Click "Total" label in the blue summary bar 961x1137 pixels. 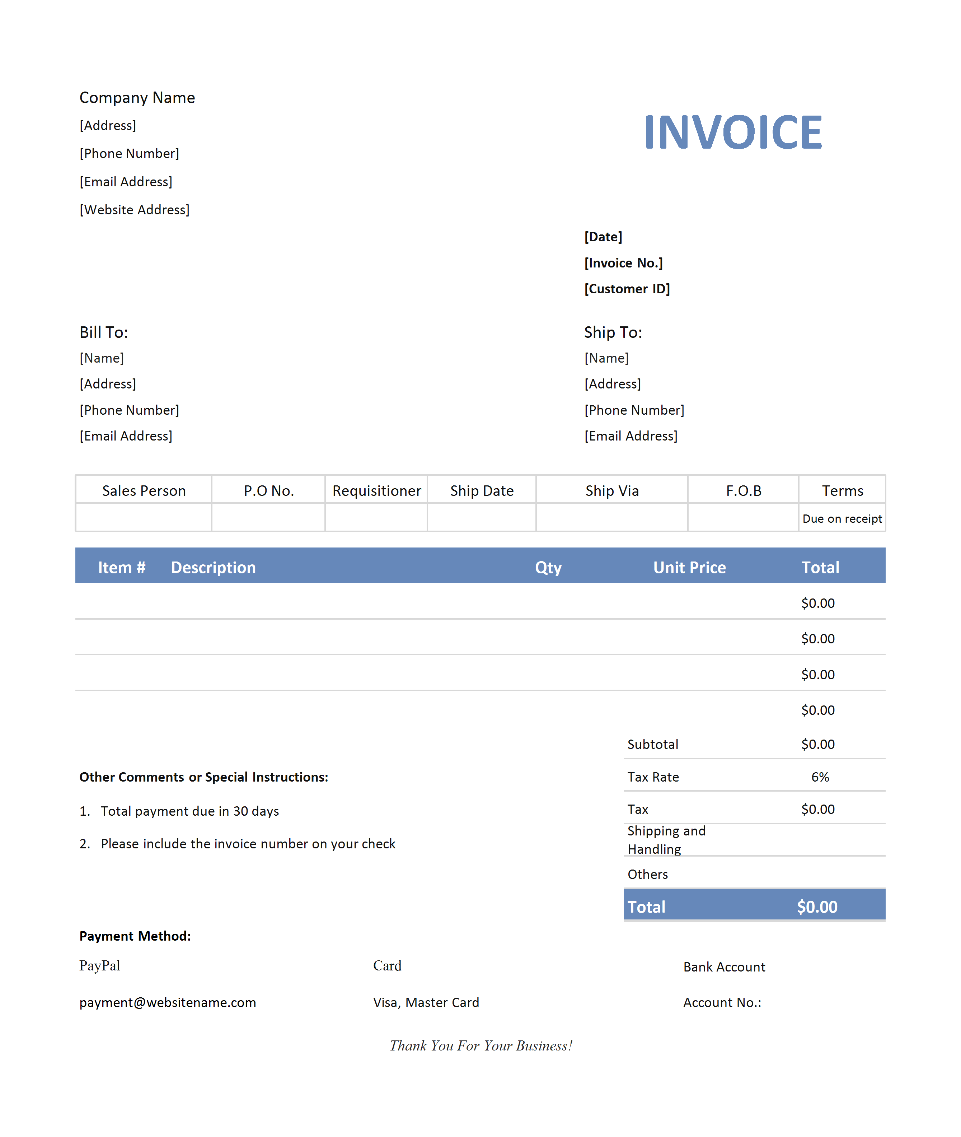click(646, 907)
